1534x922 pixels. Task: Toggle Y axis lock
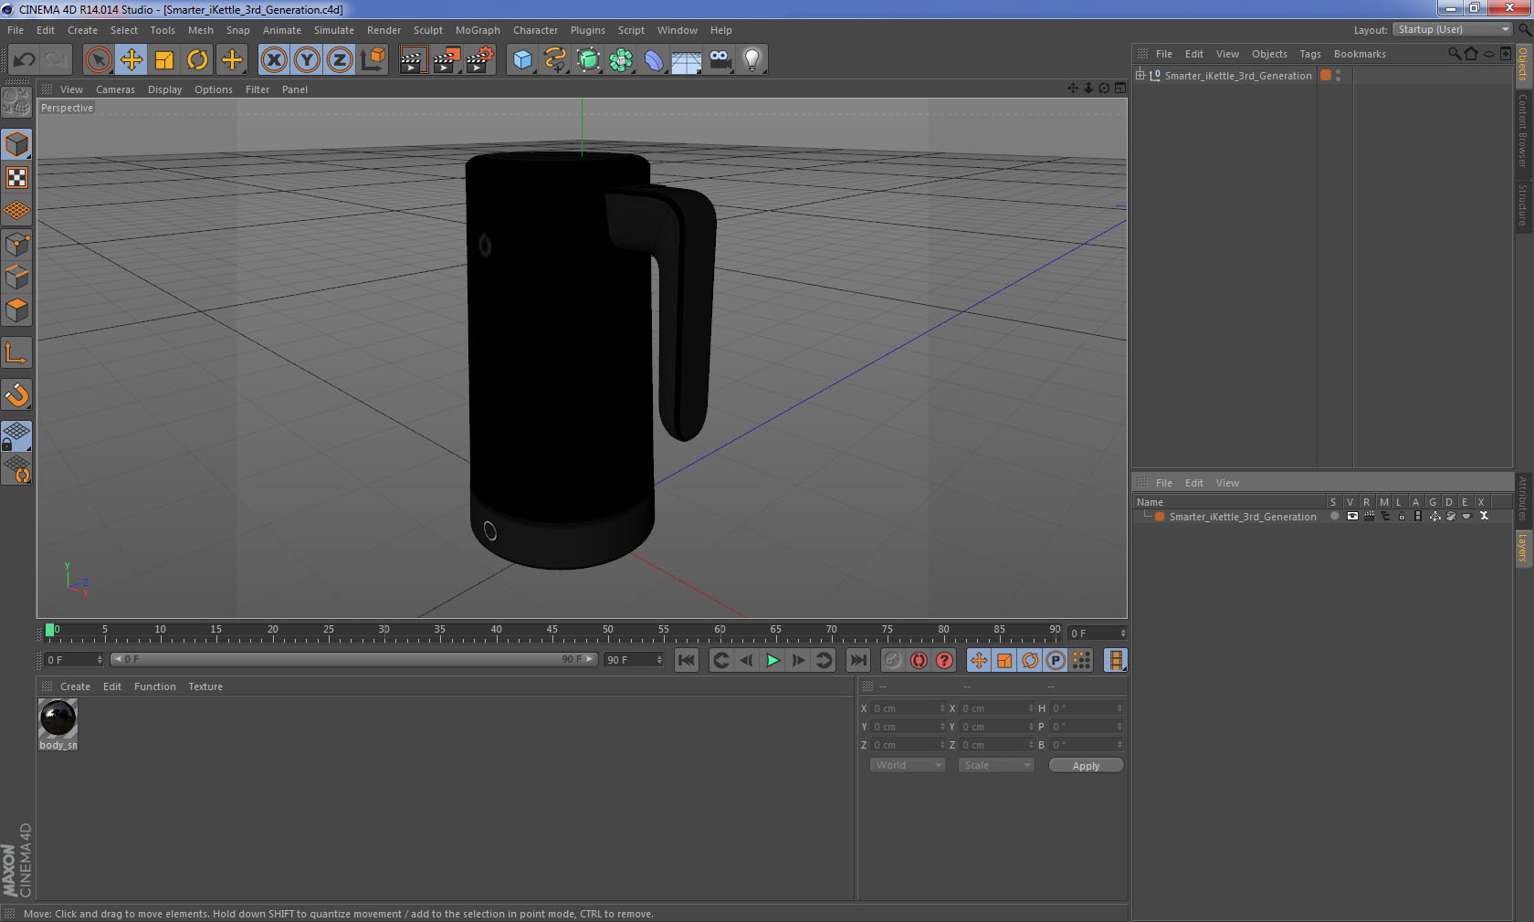point(307,60)
